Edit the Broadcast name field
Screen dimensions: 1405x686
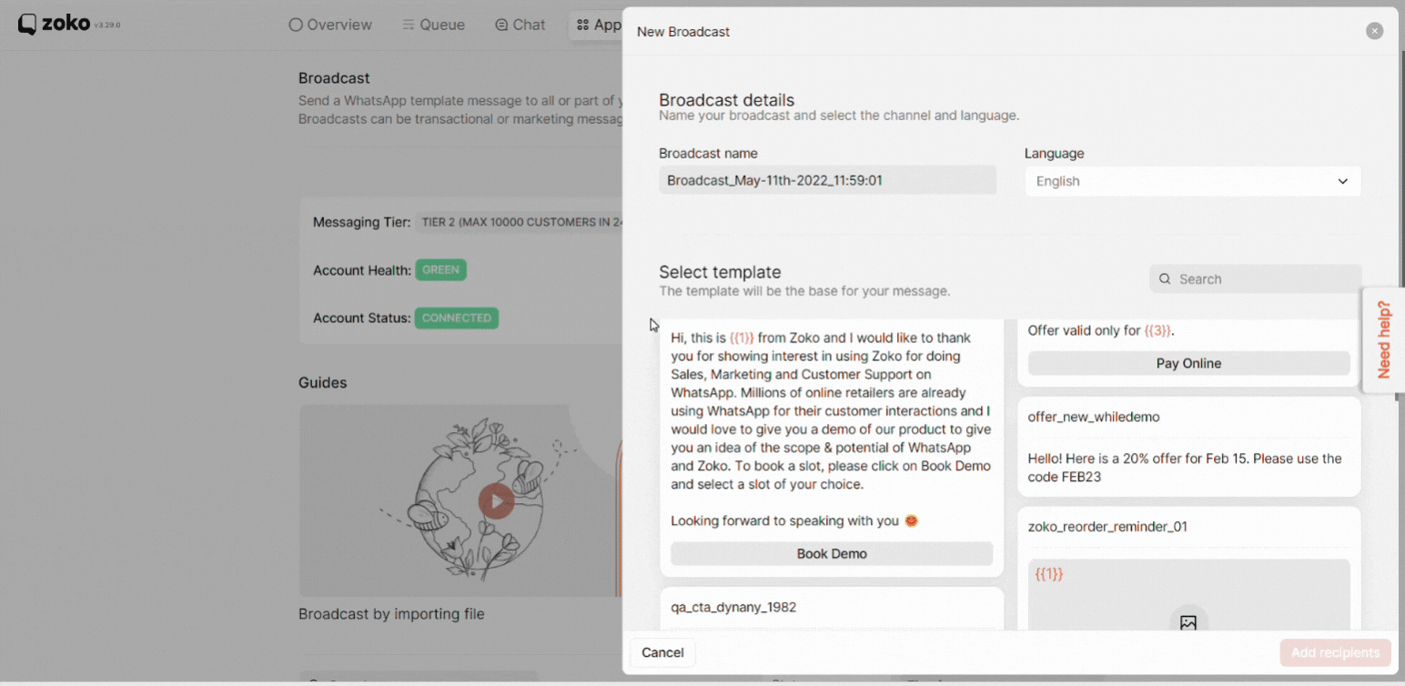click(x=827, y=180)
